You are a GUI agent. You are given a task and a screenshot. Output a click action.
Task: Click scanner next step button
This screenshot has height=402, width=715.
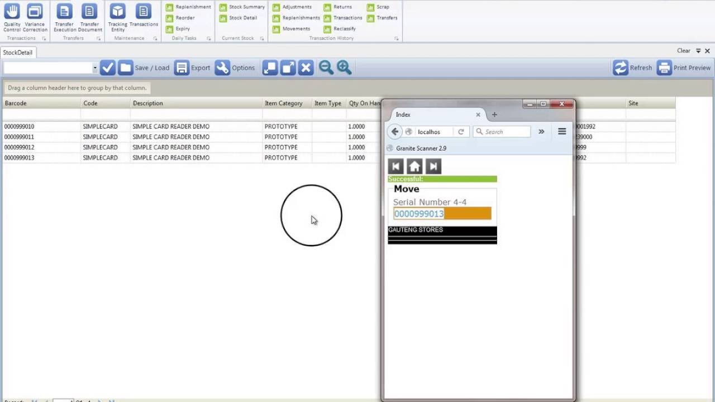[433, 166]
